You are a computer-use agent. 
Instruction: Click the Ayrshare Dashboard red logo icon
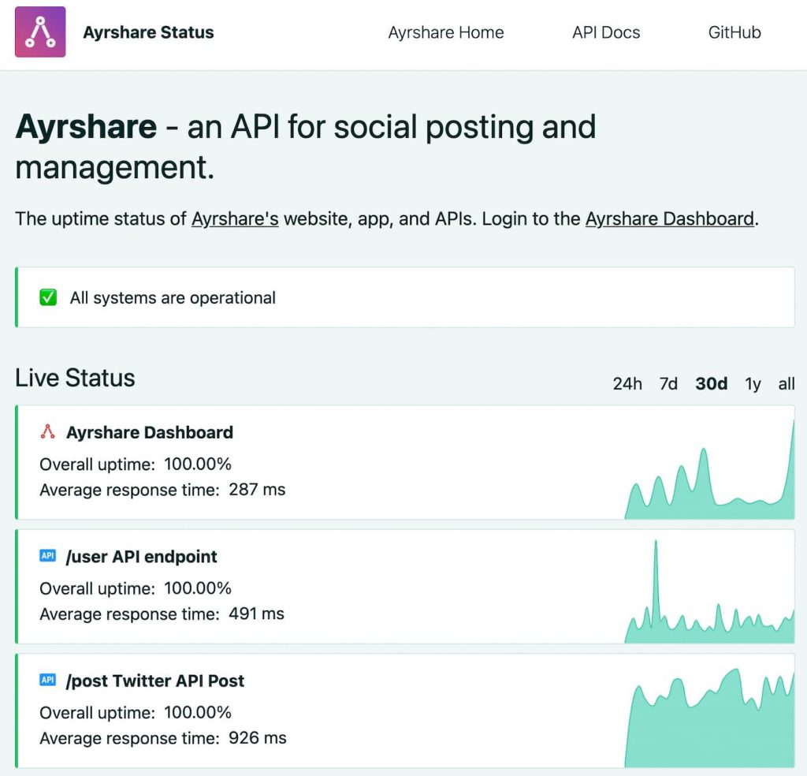47,431
